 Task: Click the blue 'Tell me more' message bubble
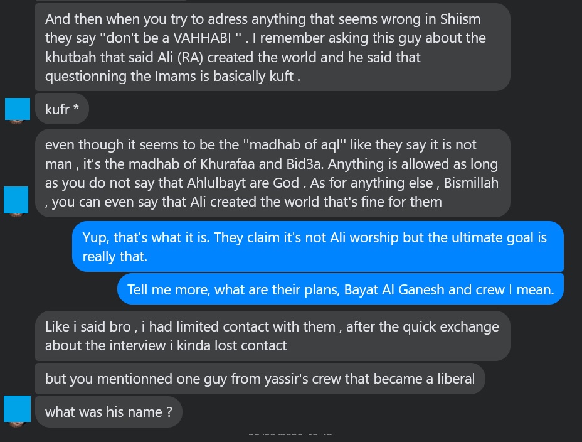tap(341, 289)
